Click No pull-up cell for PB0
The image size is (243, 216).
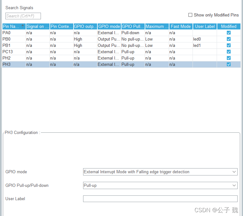click(x=133, y=39)
